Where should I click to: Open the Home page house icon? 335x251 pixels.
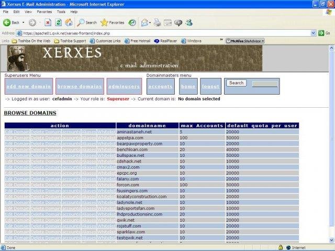(x=69, y=22)
